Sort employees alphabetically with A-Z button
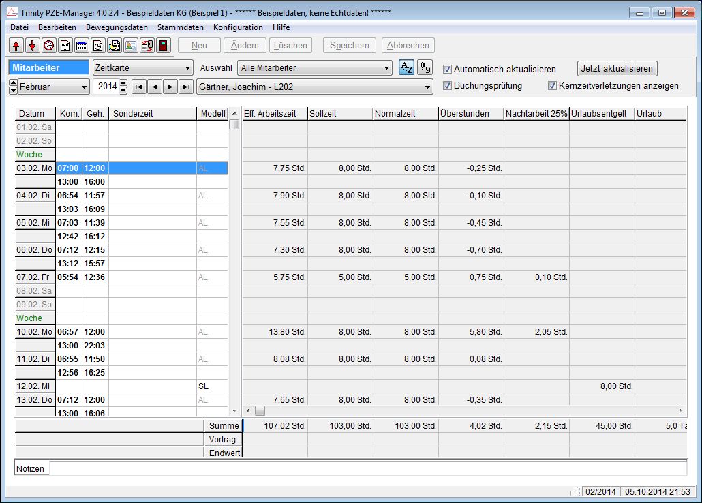This screenshot has width=702, height=503. click(x=406, y=68)
